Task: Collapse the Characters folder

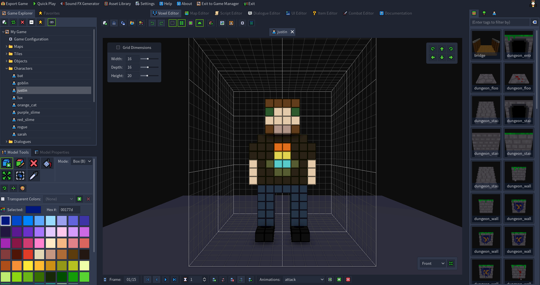Action: pos(7,68)
